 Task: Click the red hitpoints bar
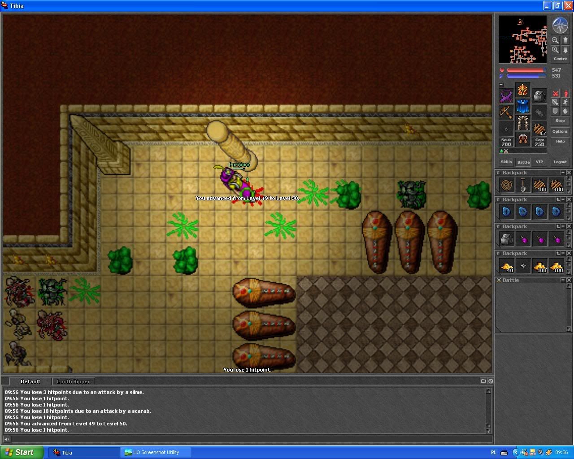(526, 70)
